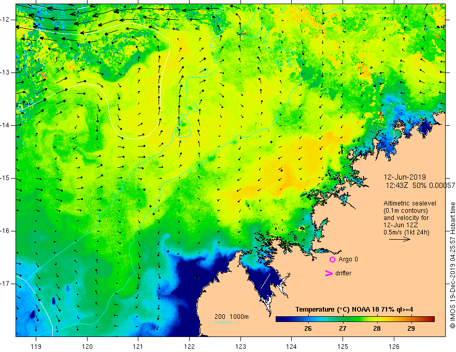
Task: Click the temperature color bar
Action: 355,319
